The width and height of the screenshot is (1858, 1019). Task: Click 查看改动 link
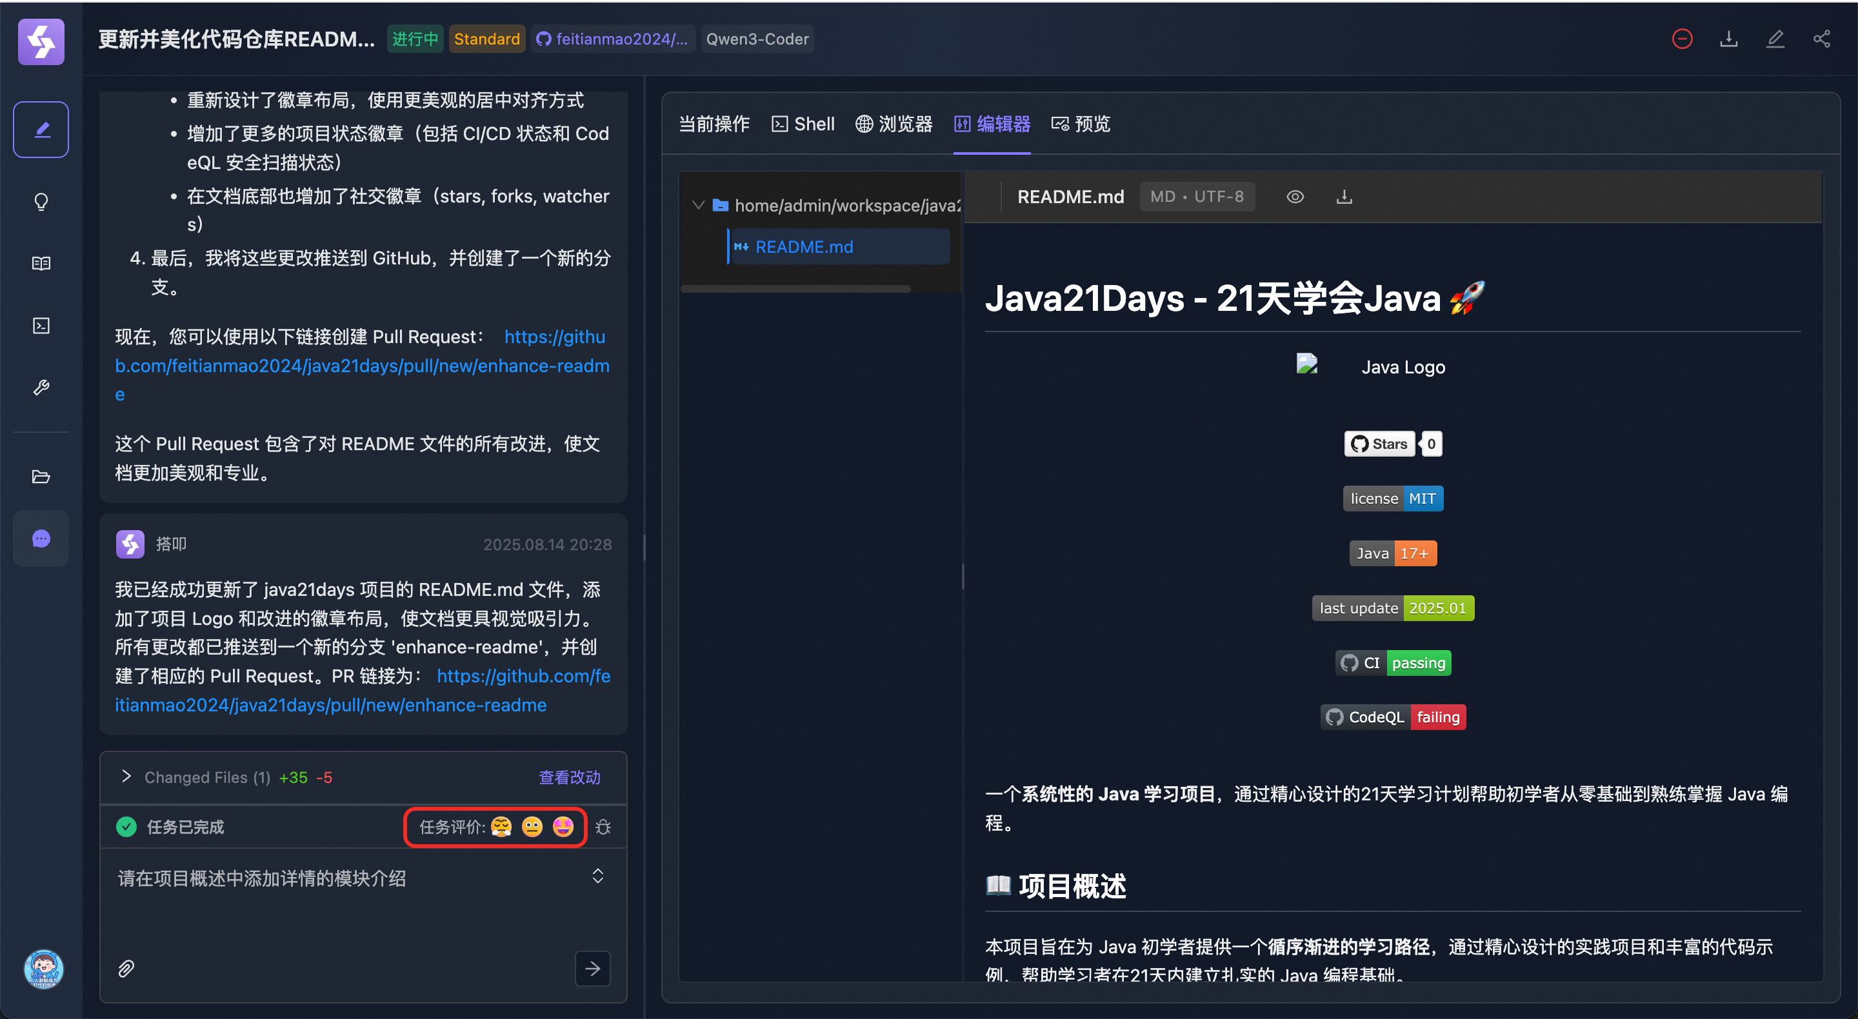click(x=569, y=777)
